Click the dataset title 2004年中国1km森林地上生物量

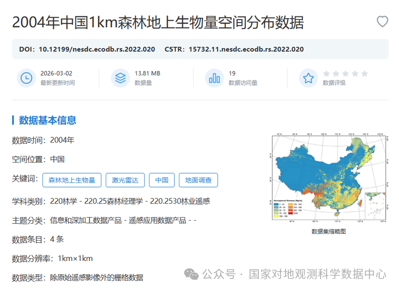[x=158, y=22]
